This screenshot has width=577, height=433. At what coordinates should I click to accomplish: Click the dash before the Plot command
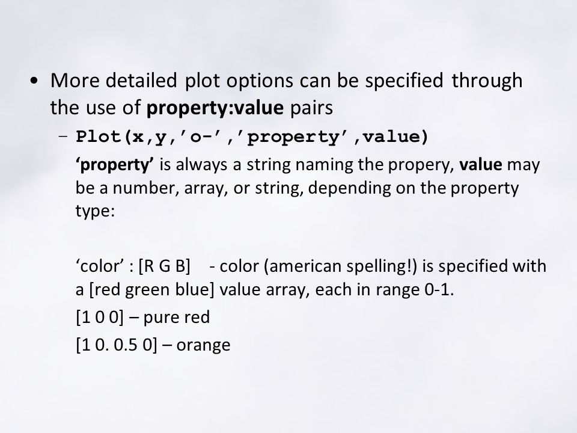tap(63, 136)
